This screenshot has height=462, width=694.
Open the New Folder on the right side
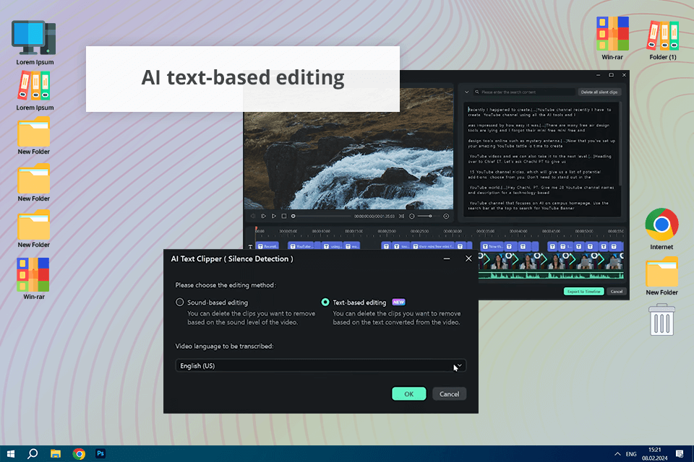661,276
